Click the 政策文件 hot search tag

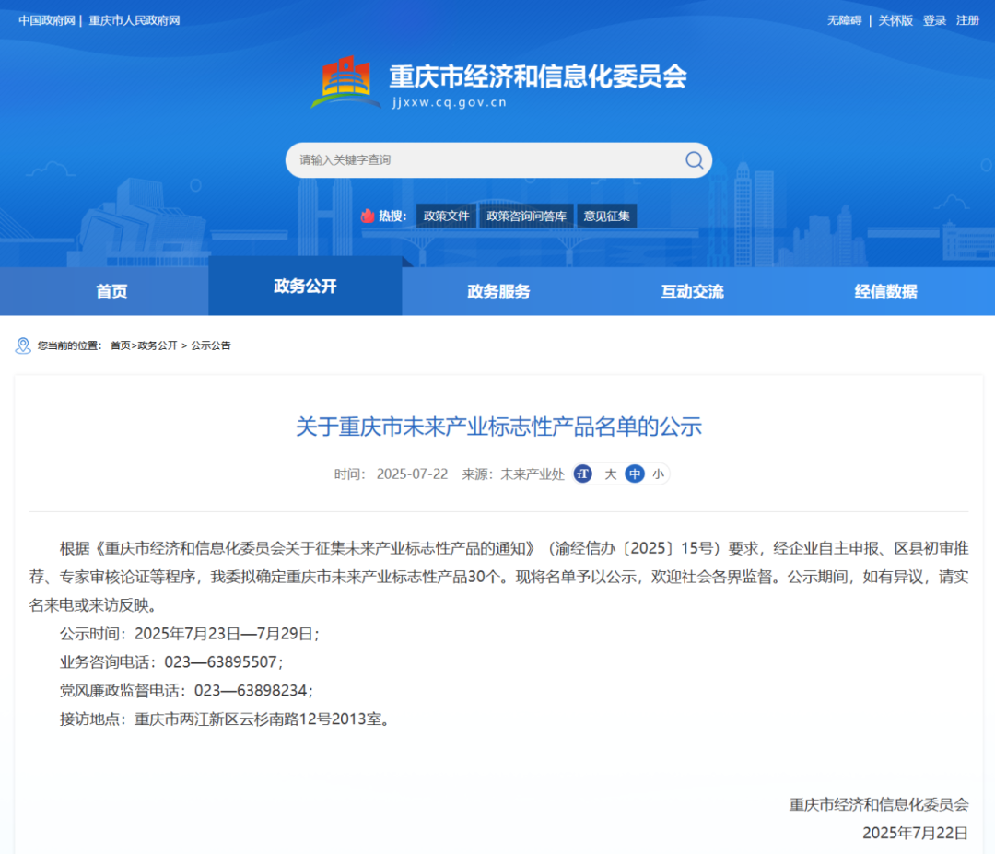click(x=446, y=216)
